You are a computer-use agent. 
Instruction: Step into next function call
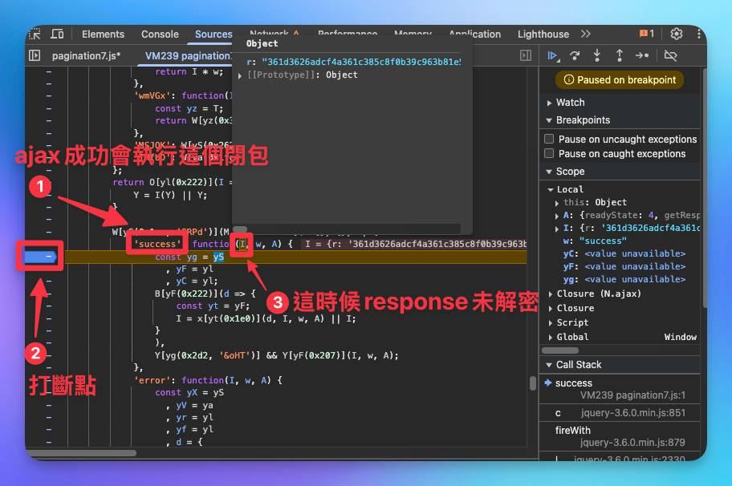coord(596,55)
